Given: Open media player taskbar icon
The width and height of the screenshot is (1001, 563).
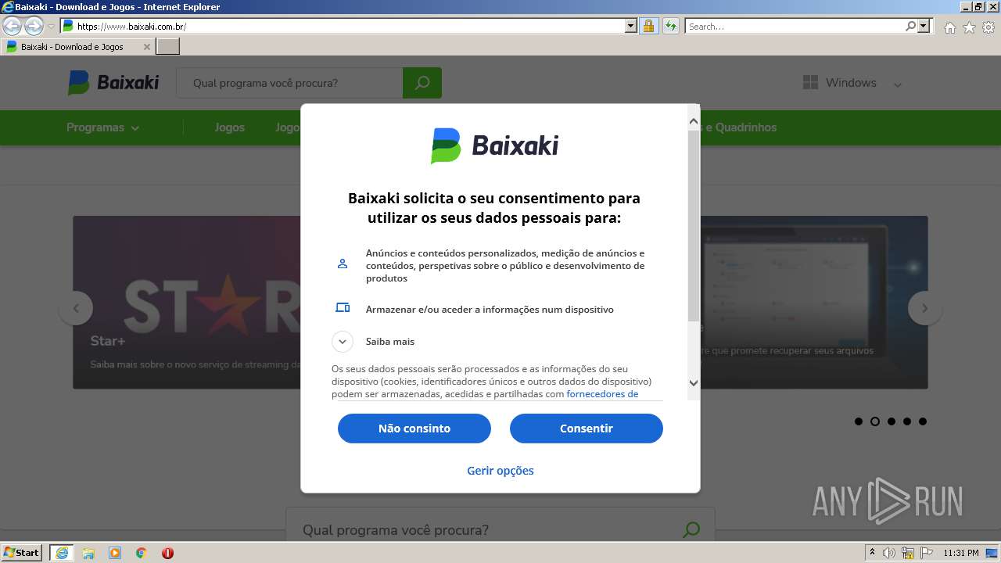Looking at the screenshot, I should [115, 553].
